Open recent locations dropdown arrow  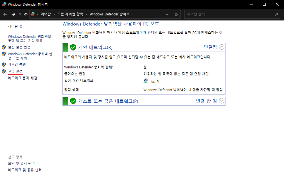point(20,14)
